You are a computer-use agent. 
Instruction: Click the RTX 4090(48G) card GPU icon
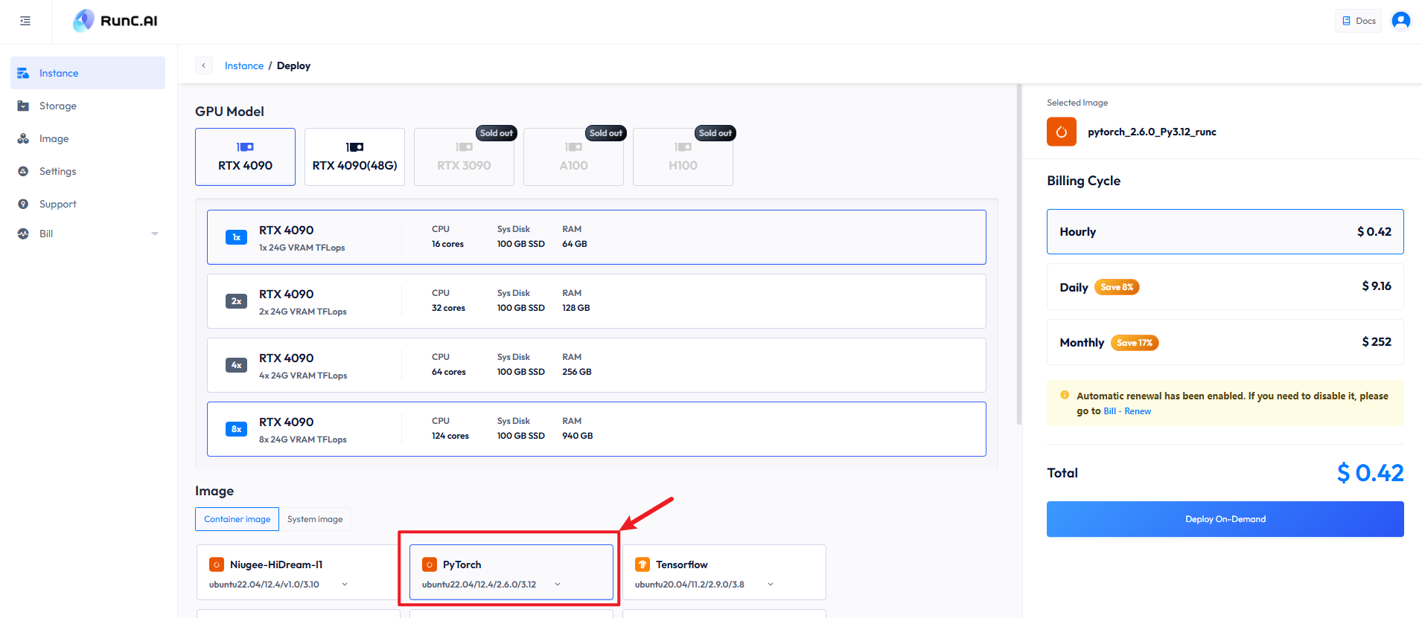pos(354,147)
